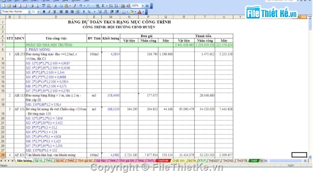Open Print Preview from the toolbar
This screenshot has width=313, height=176.
(37, 6)
